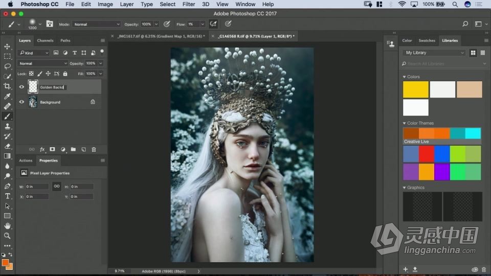The image size is (491, 276).
Task: Open the Image menu
Action: click(105, 4)
